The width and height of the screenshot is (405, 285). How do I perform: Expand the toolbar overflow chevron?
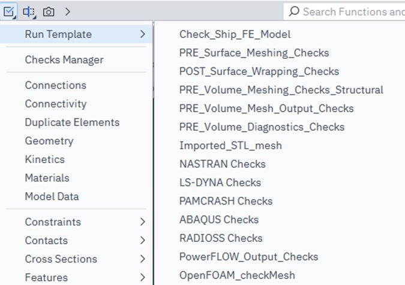click(x=67, y=11)
